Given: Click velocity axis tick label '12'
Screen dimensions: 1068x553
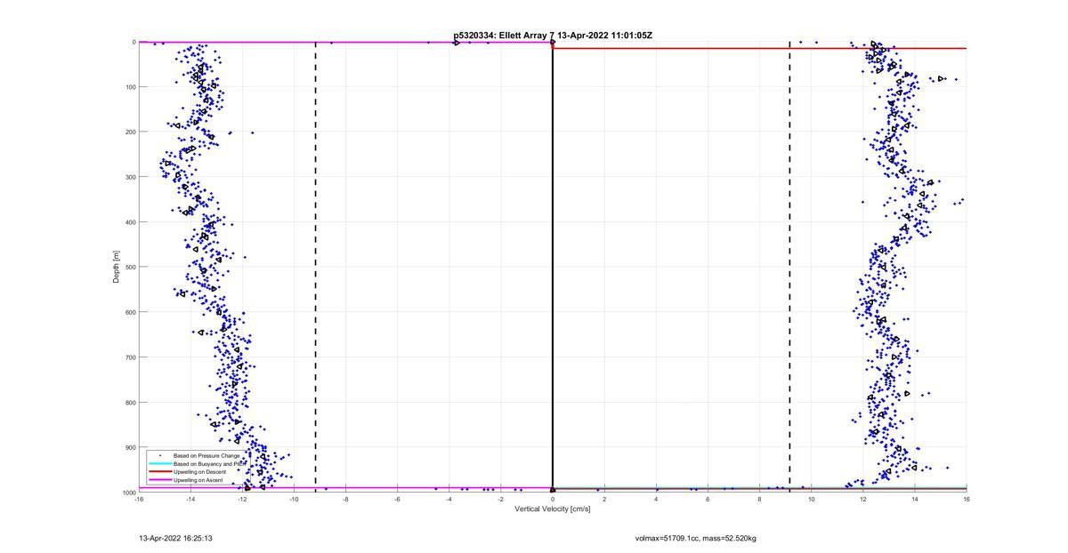Looking at the screenshot, I should tap(862, 499).
